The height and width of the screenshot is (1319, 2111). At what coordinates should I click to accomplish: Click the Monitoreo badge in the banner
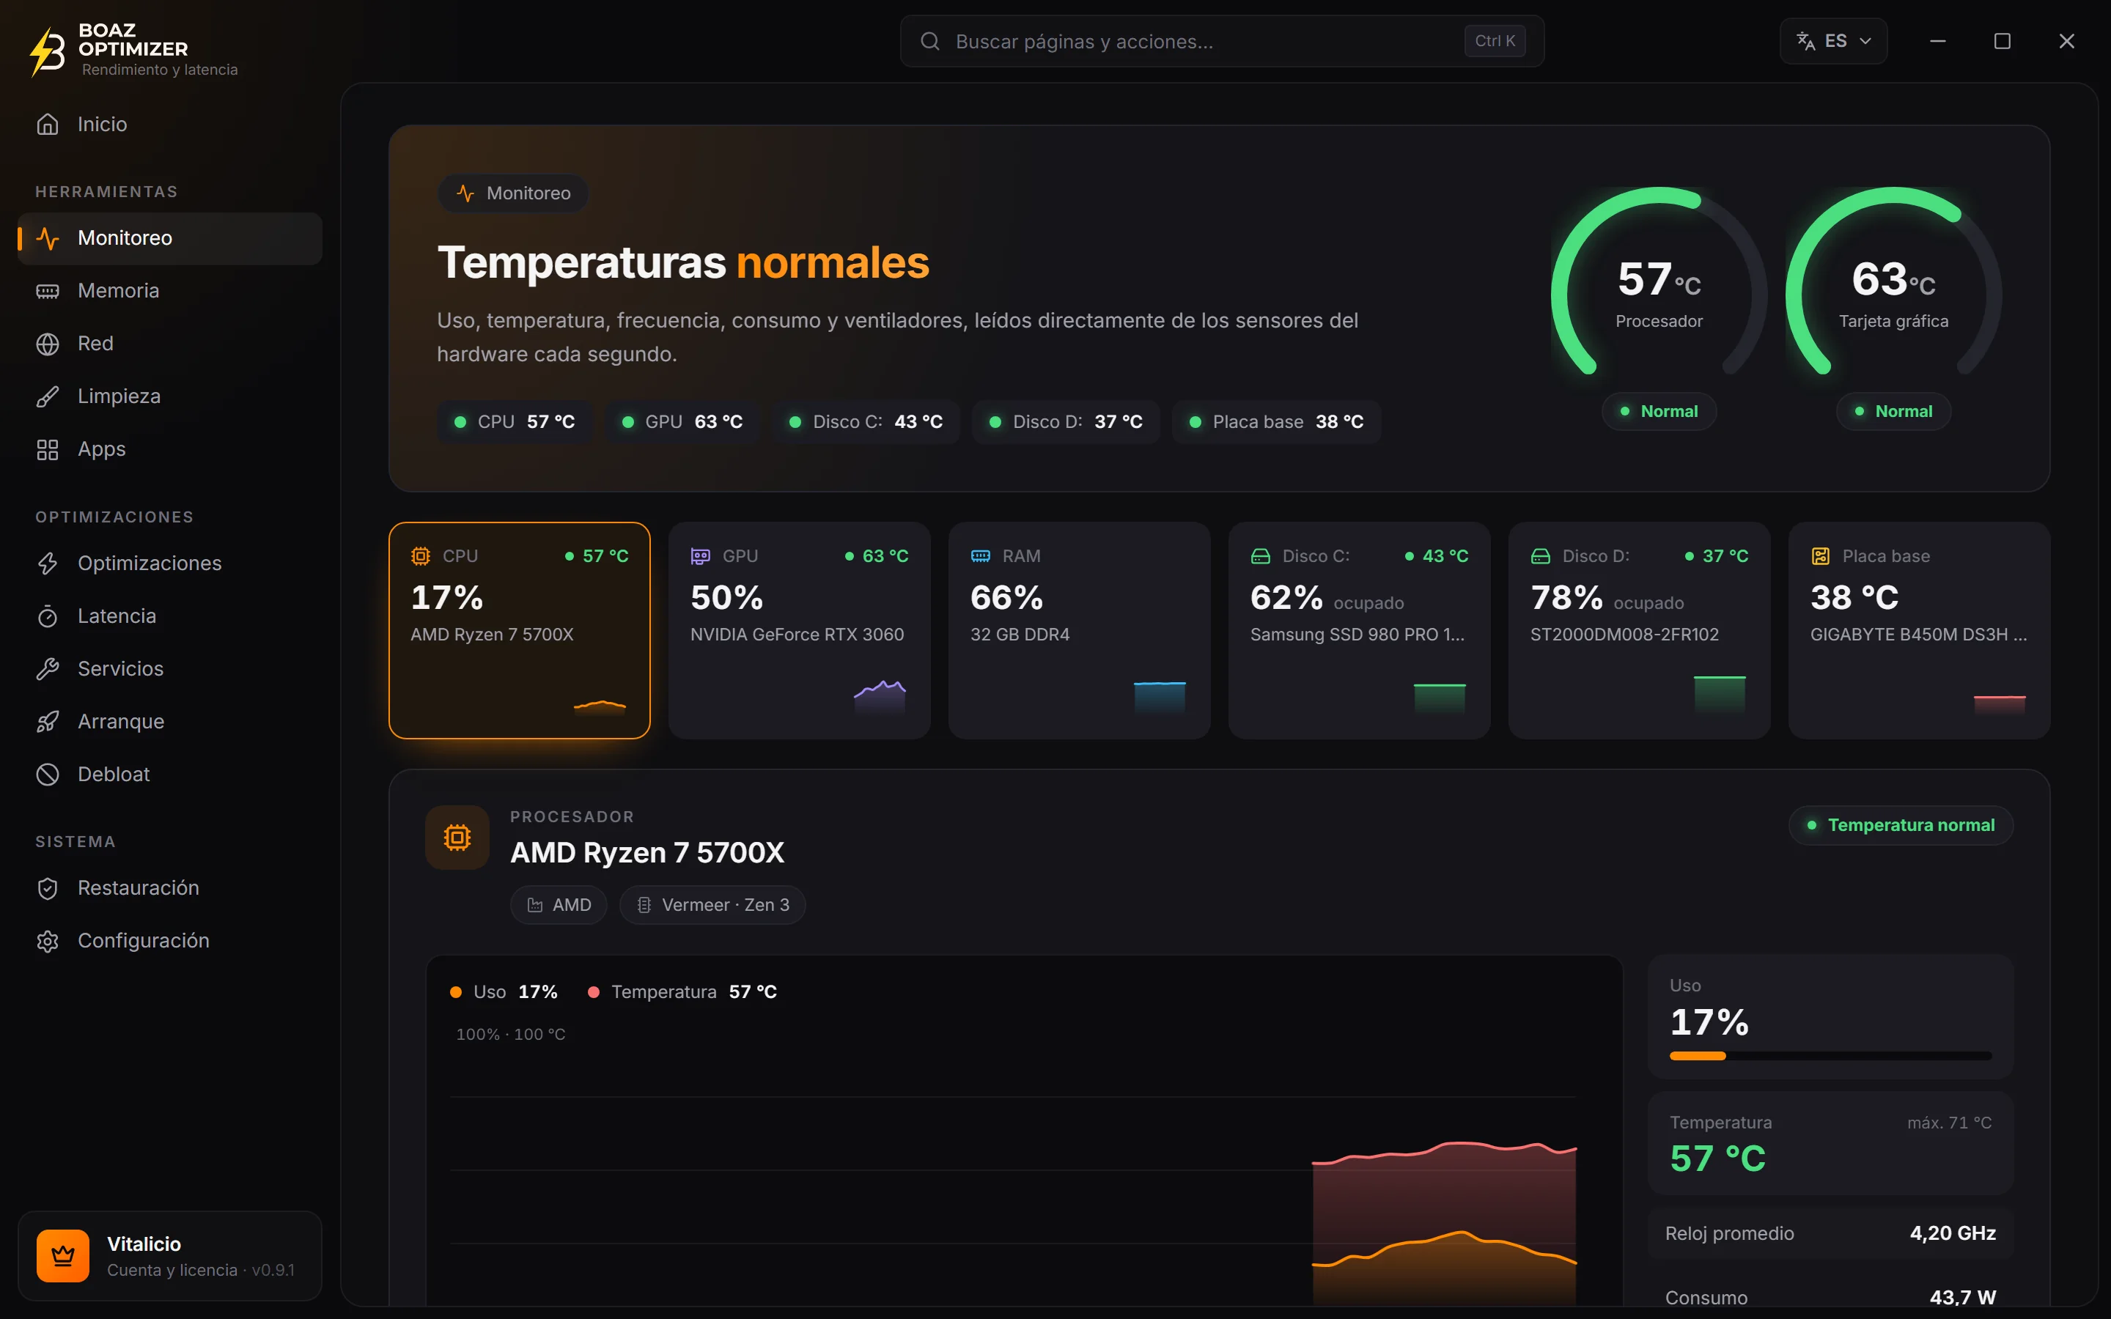(x=513, y=193)
